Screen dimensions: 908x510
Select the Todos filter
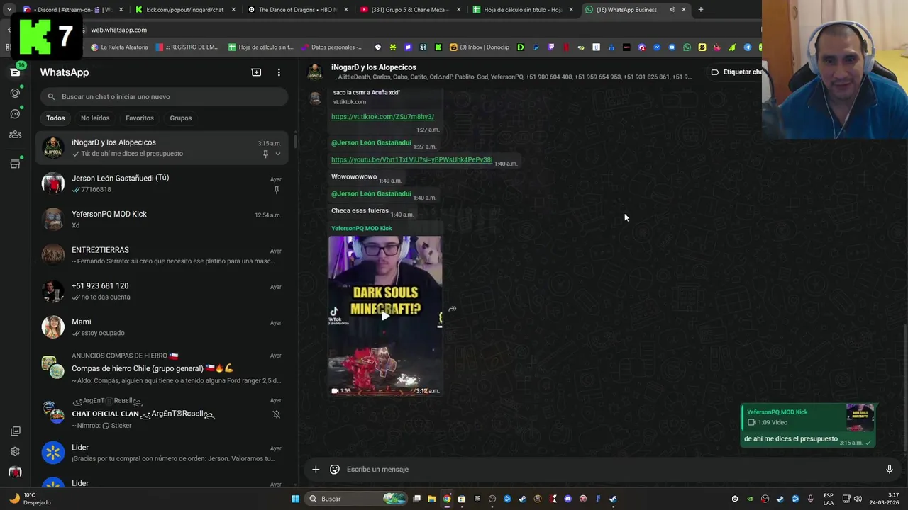click(x=55, y=118)
